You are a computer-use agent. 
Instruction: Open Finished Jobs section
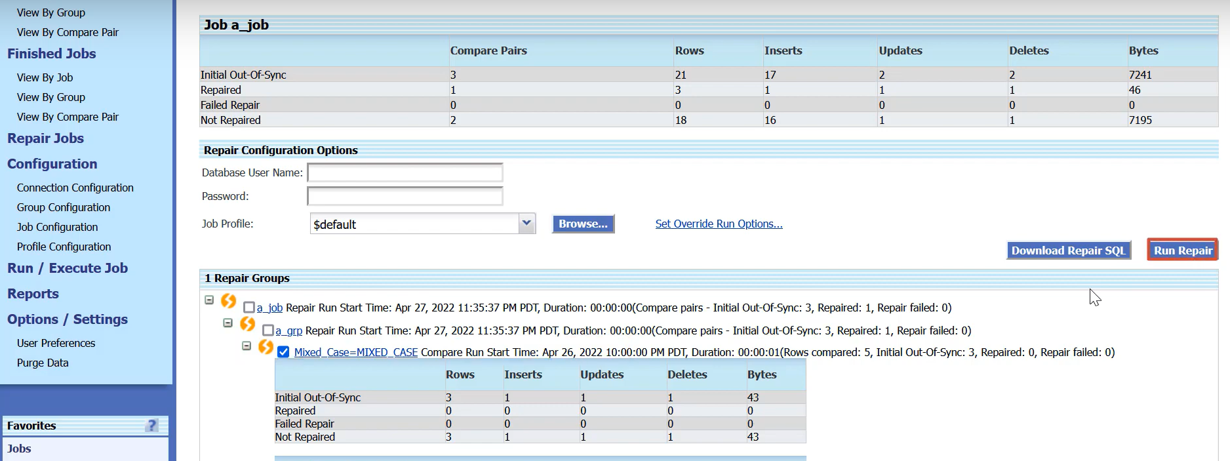52,54
